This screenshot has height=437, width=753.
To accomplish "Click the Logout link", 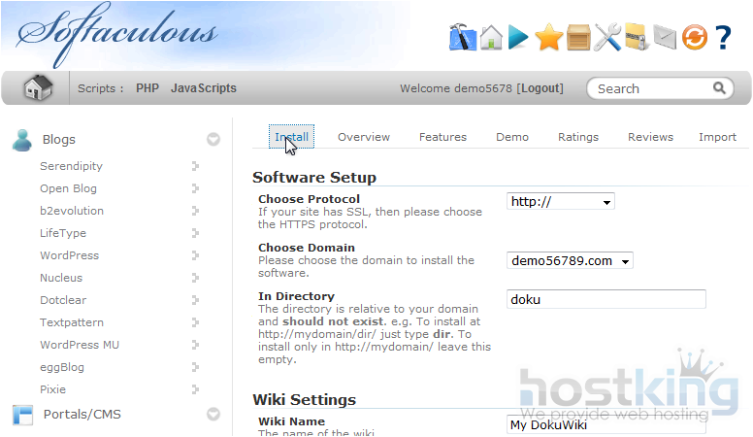I will (x=540, y=88).
